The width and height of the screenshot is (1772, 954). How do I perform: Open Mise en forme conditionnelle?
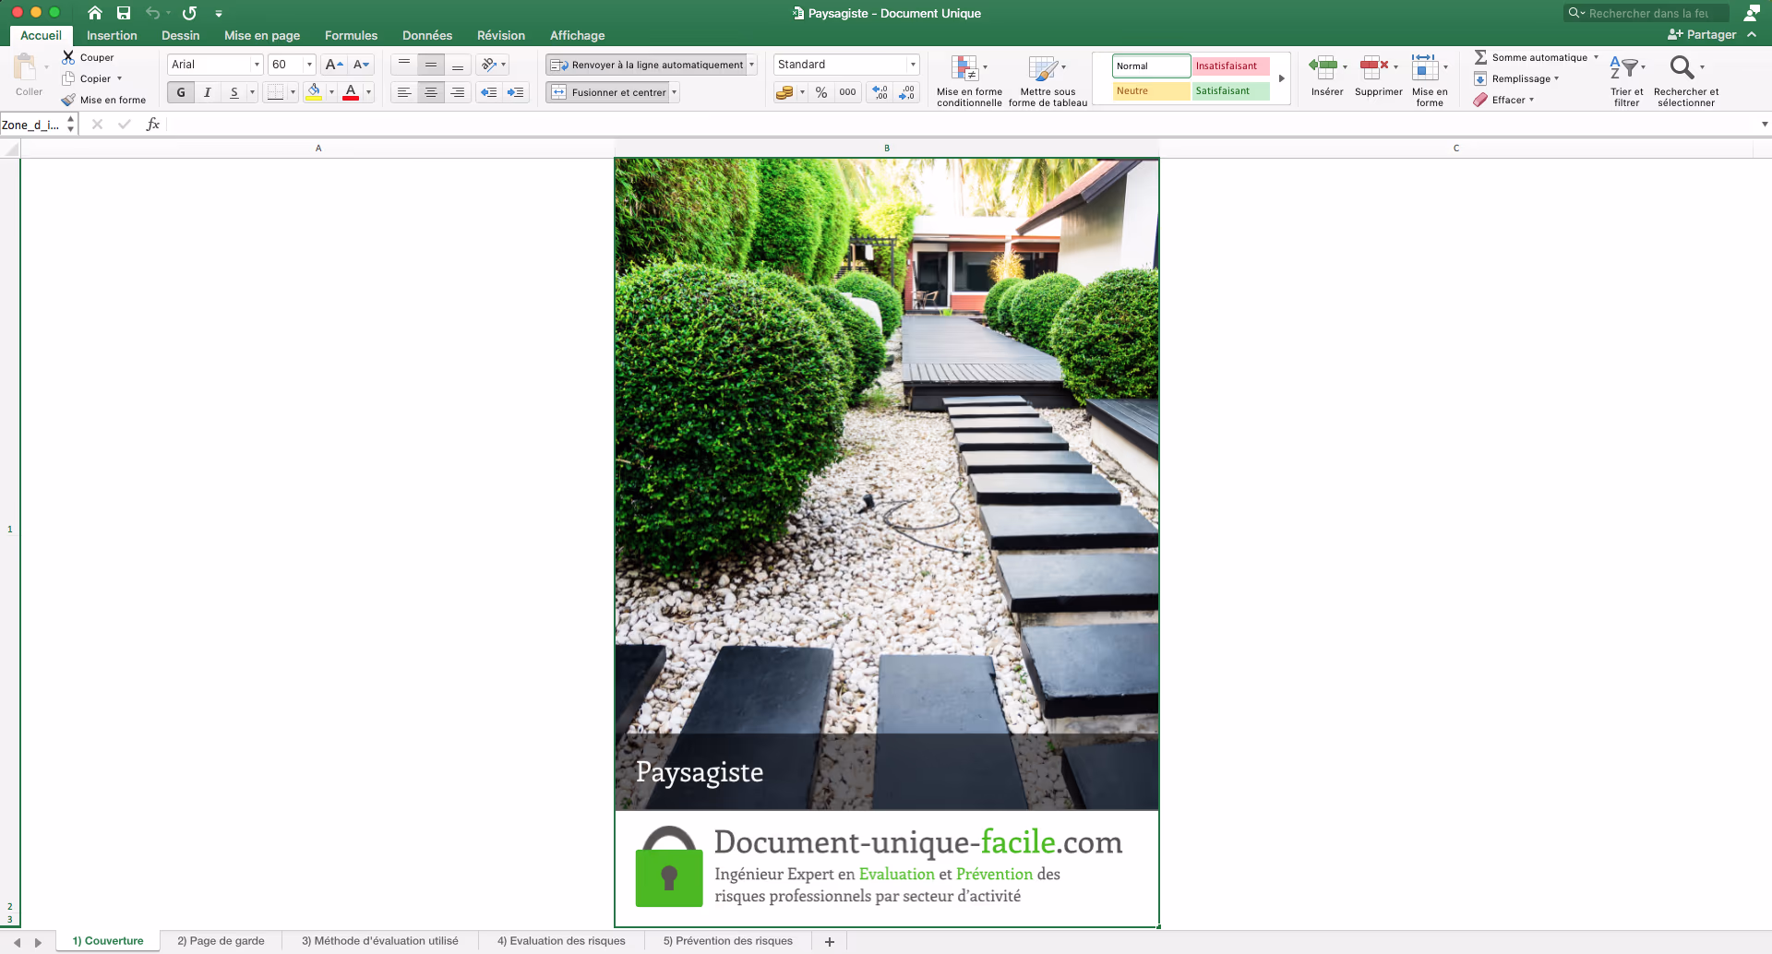coord(969,81)
